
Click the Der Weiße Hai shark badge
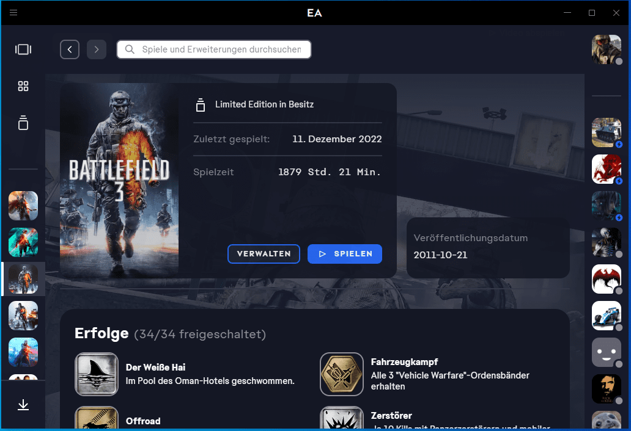(97, 374)
